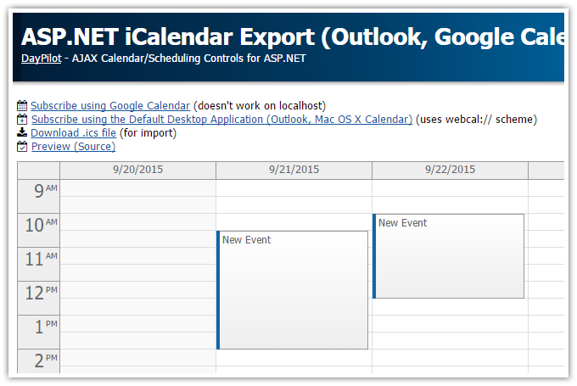The width and height of the screenshot is (577, 386).
Task: Click the 9/20/2015 column header
Action: coord(137,170)
